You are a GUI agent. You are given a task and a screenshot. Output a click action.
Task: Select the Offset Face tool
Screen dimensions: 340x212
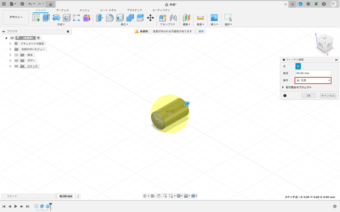point(140,18)
